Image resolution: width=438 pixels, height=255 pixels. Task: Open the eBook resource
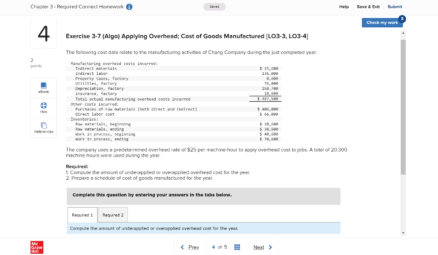pos(43,88)
